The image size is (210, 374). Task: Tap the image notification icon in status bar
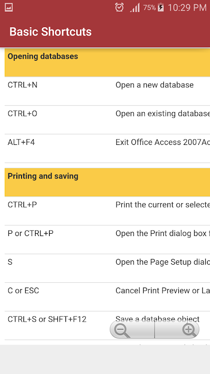click(8, 7)
